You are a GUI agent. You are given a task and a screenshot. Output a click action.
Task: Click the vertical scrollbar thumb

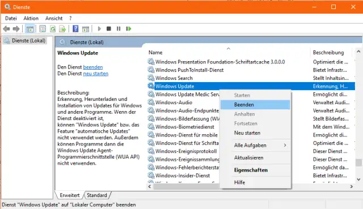pyautogui.click(x=358, y=163)
